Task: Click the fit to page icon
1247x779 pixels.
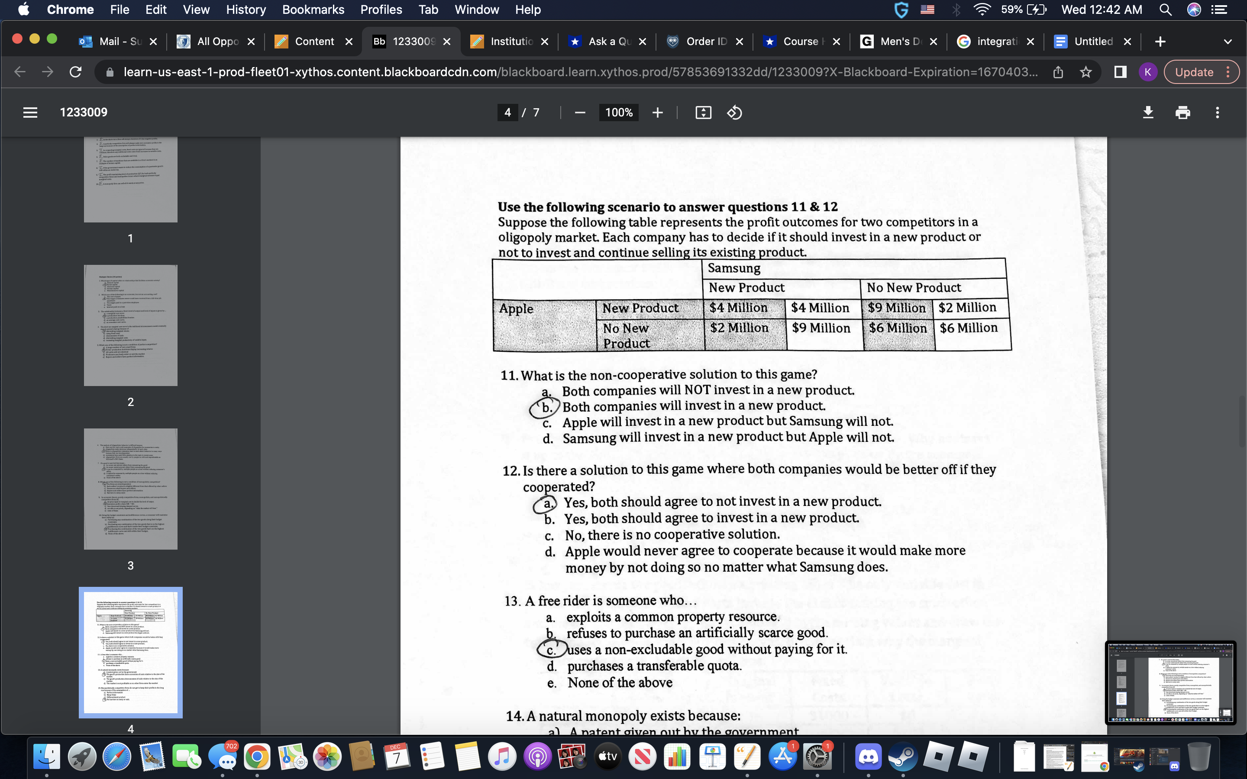Action: 703,113
